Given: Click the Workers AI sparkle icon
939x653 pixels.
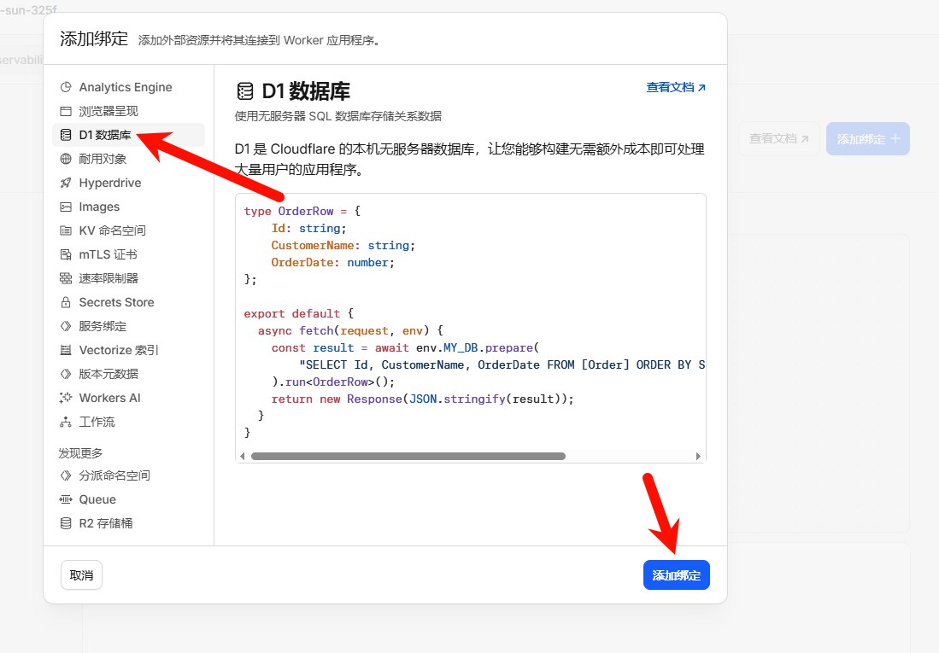Looking at the screenshot, I should (x=66, y=398).
